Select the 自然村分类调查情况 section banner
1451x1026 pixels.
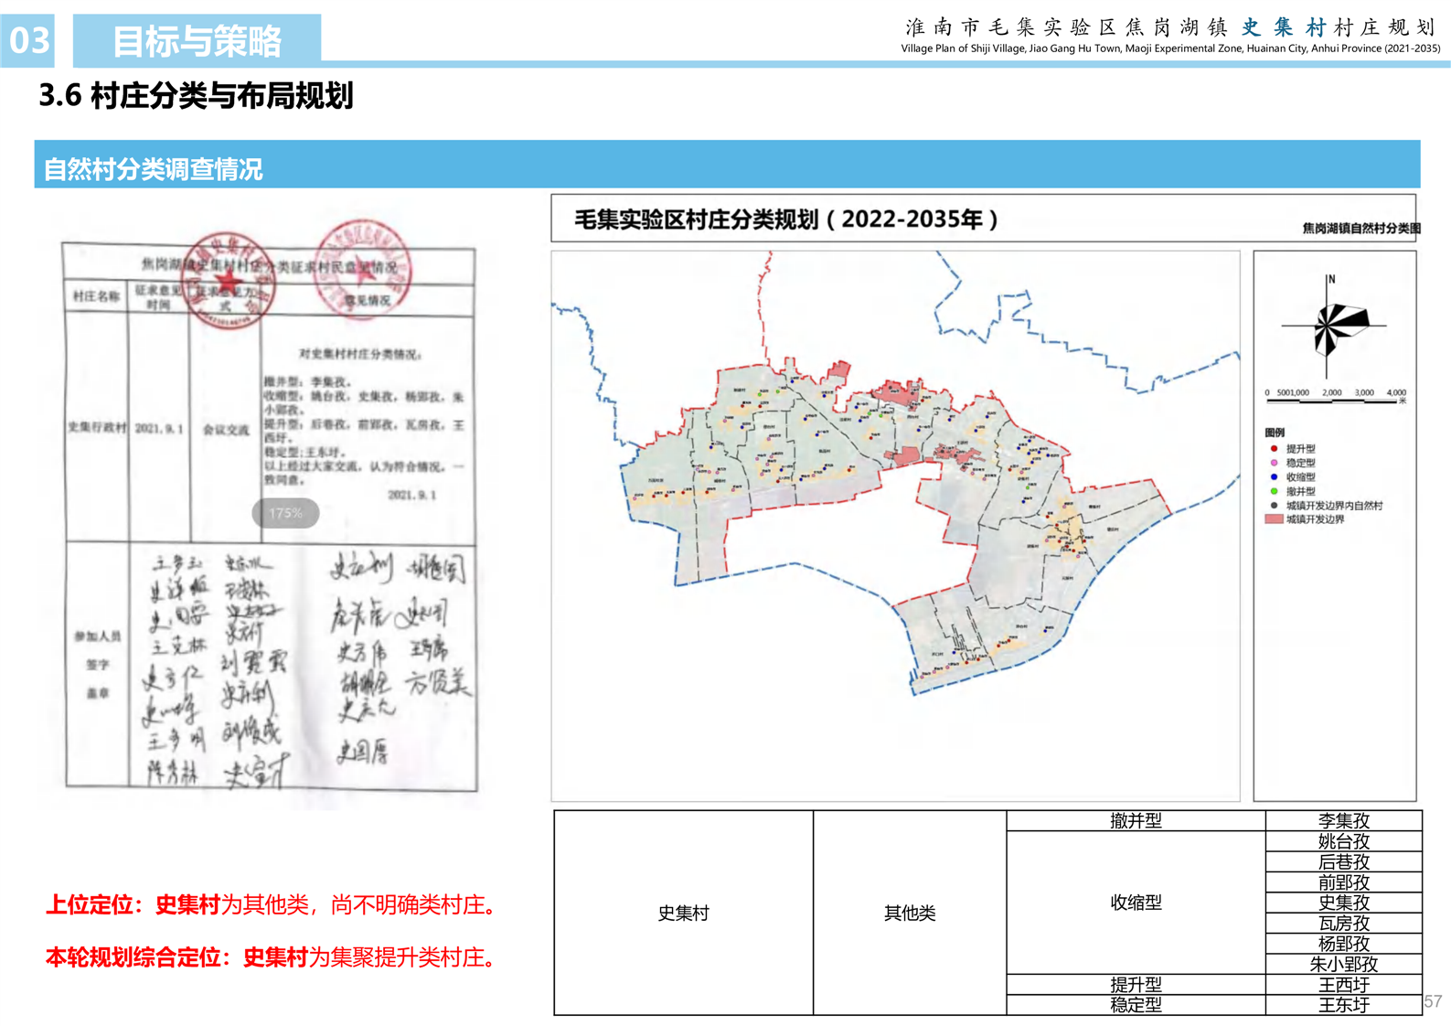726,166
